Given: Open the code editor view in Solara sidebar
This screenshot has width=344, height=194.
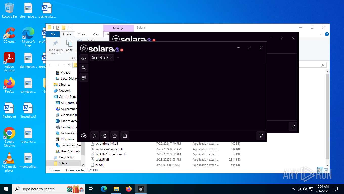Looking at the screenshot, I should pyautogui.click(x=84, y=59).
